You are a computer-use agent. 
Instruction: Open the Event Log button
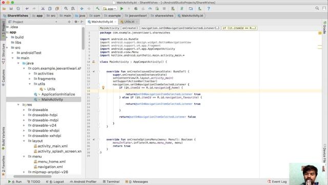(x=277, y=181)
